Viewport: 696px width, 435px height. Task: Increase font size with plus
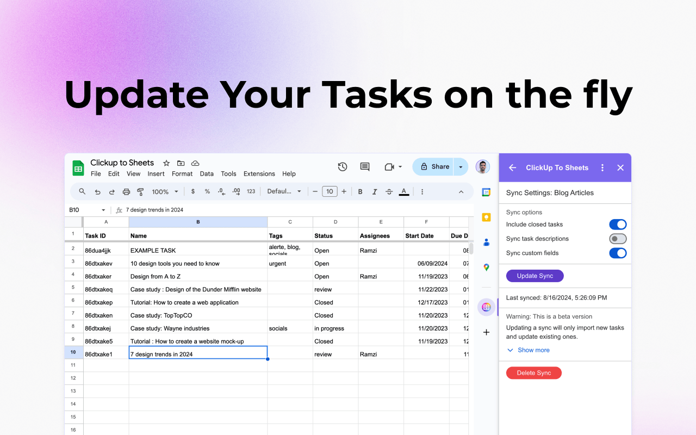(x=344, y=191)
